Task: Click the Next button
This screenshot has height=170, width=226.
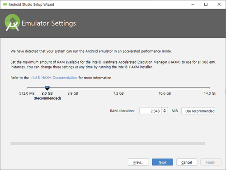Action: pos(162,162)
